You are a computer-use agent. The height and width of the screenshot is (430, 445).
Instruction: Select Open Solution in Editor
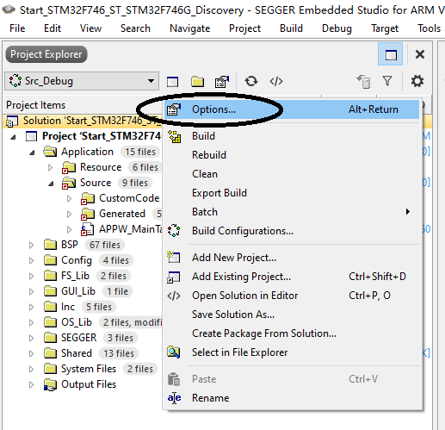point(292,296)
